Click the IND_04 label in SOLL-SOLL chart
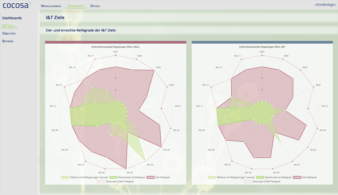 tap(150, 165)
